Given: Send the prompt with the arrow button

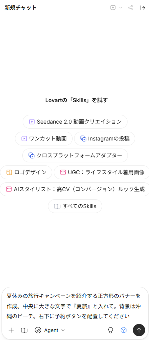Looking at the screenshot, I should (x=139, y=330).
